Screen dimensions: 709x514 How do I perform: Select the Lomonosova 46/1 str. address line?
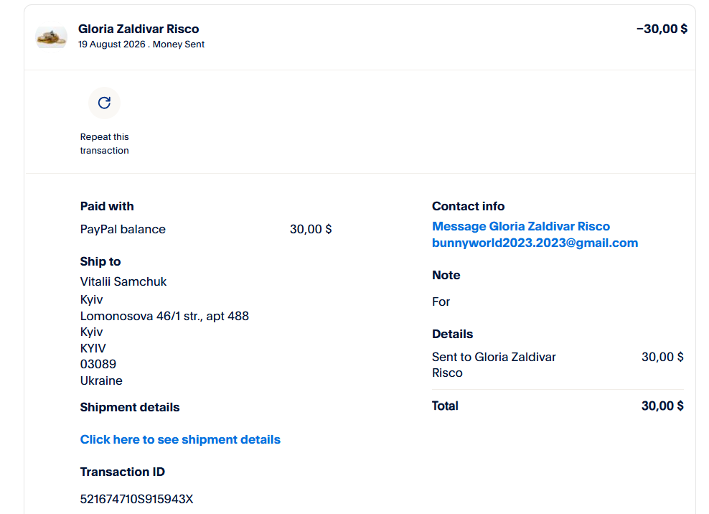coord(164,317)
